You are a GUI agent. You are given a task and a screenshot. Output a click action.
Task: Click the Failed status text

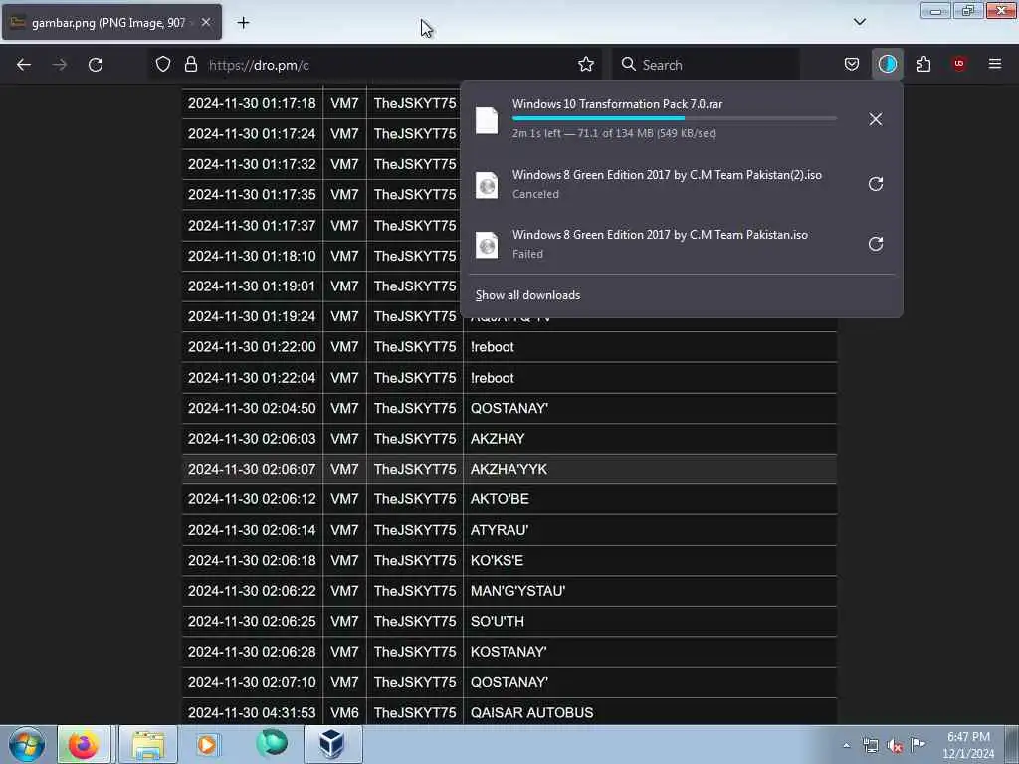coord(527,254)
